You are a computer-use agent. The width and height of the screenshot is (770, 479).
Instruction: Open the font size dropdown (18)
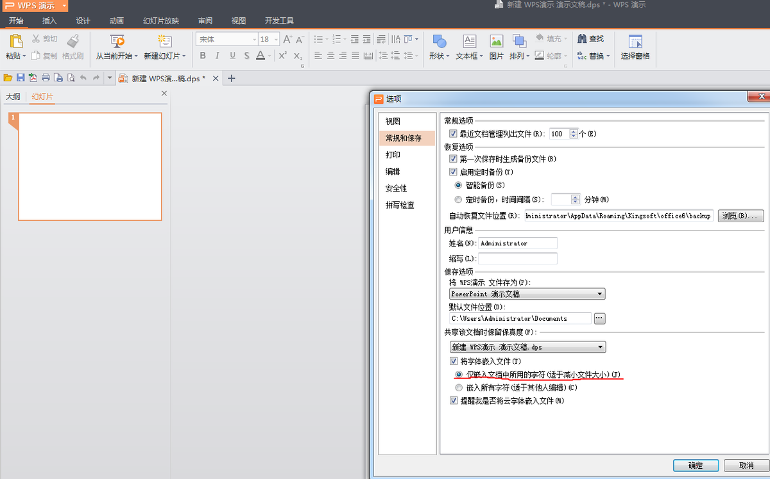pyautogui.click(x=275, y=39)
